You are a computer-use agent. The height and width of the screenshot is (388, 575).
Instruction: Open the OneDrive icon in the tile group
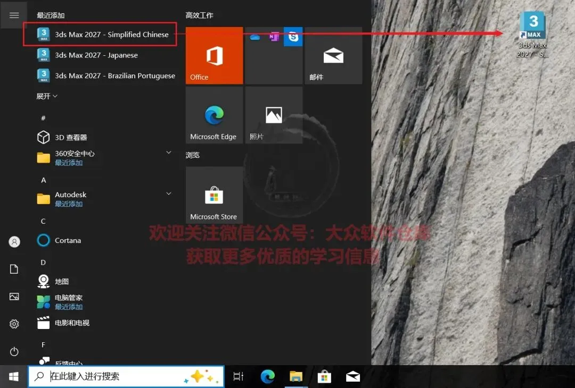(x=255, y=37)
